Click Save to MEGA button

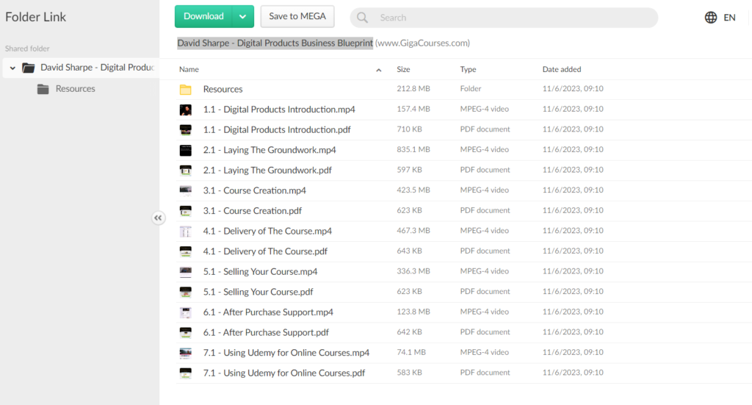(x=297, y=16)
